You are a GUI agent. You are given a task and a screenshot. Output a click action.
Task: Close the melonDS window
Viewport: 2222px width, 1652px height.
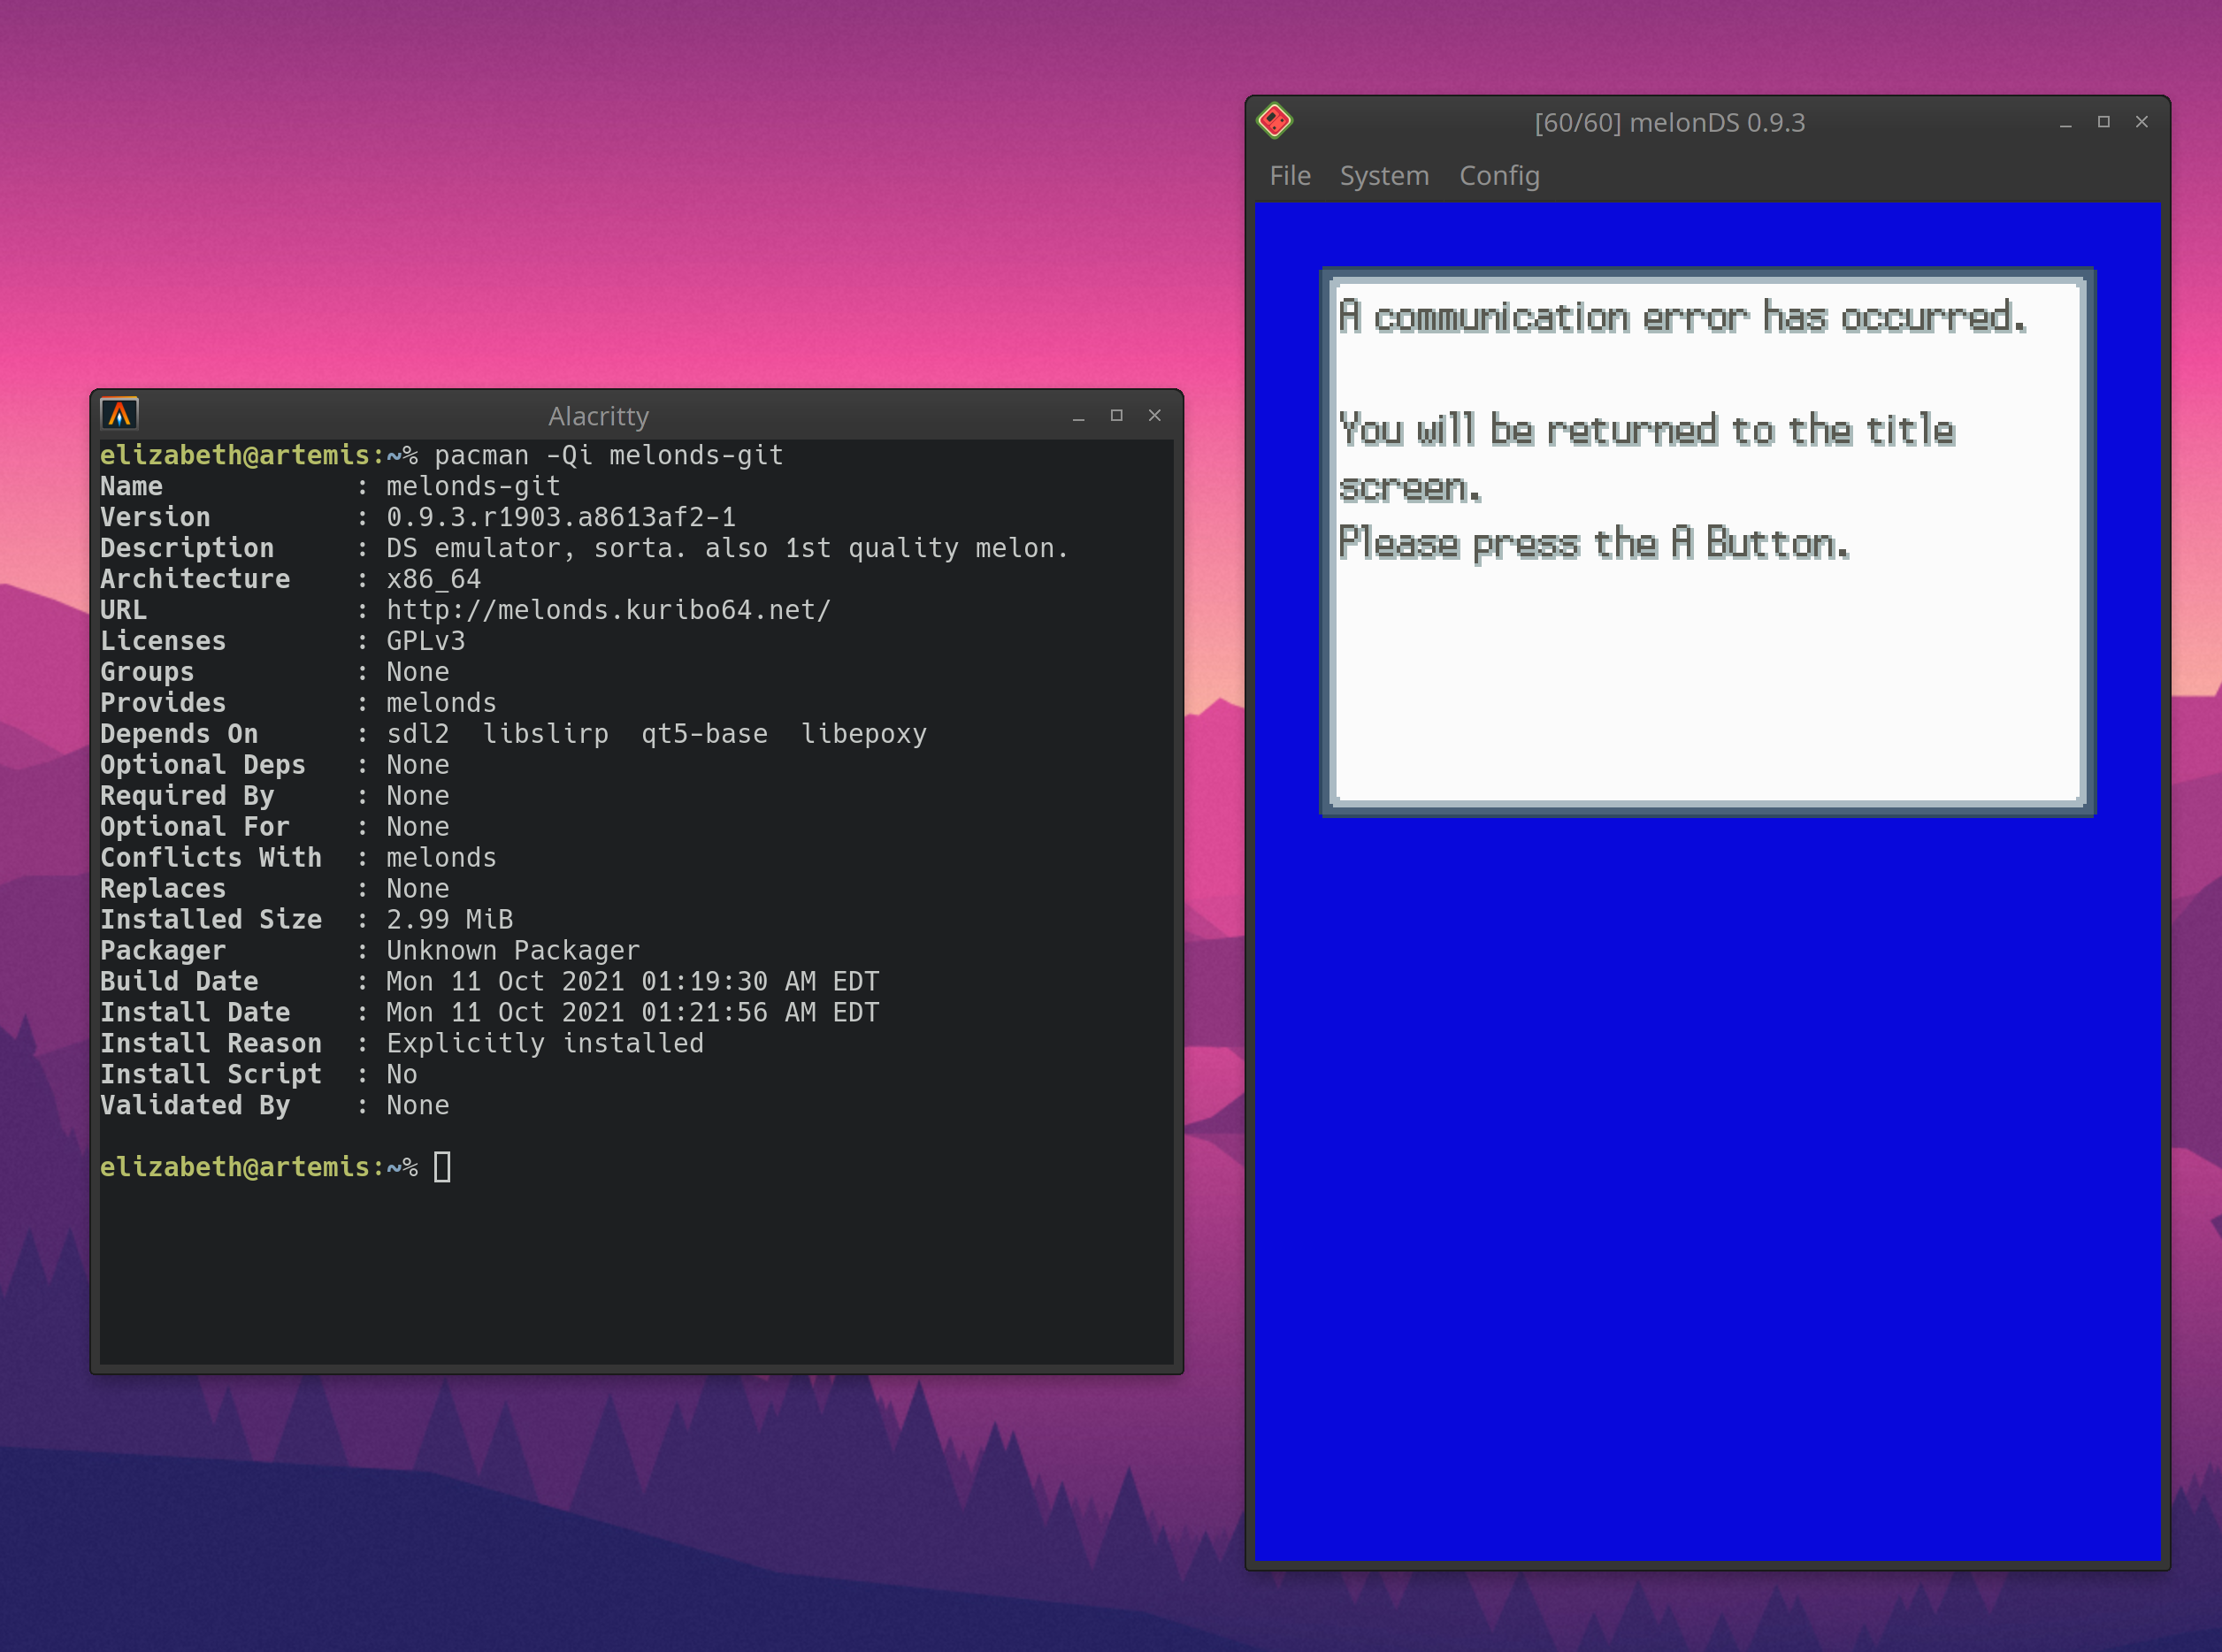point(2141,122)
